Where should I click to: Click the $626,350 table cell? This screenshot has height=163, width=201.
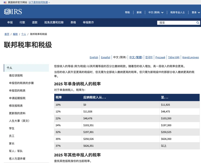[180, 139]
